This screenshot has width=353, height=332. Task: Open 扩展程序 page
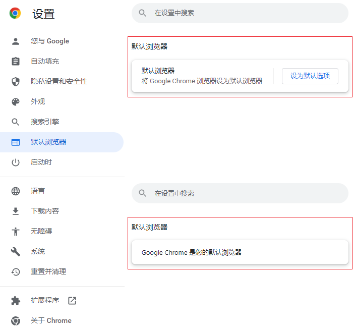(62, 301)
